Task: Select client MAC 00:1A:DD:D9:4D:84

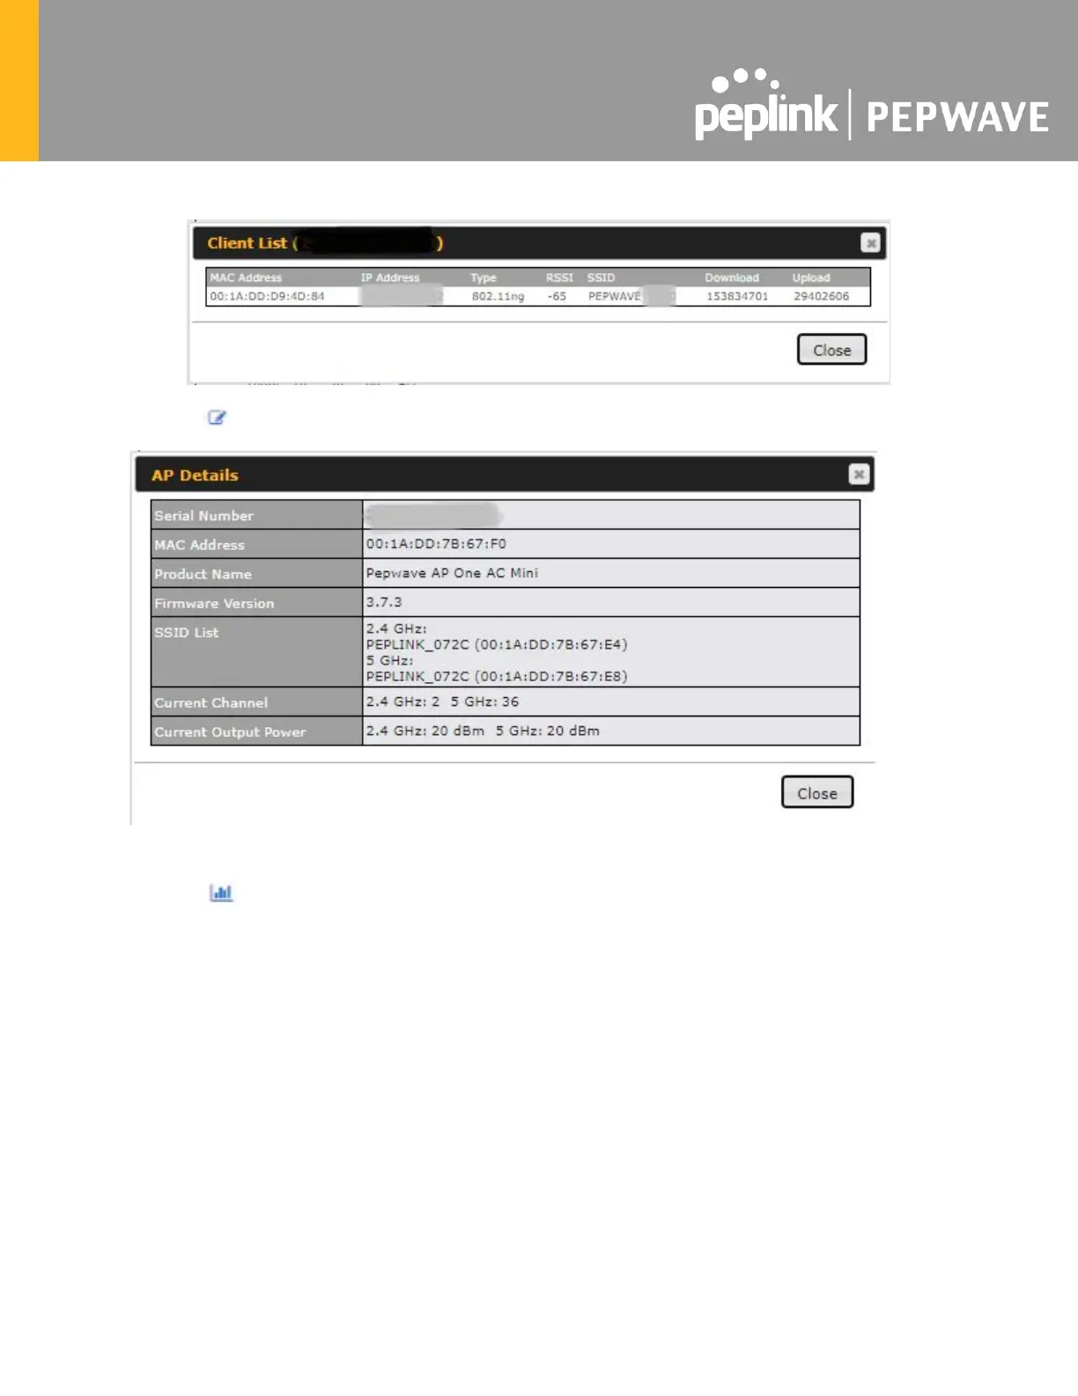Action: [x=267, y=296]
